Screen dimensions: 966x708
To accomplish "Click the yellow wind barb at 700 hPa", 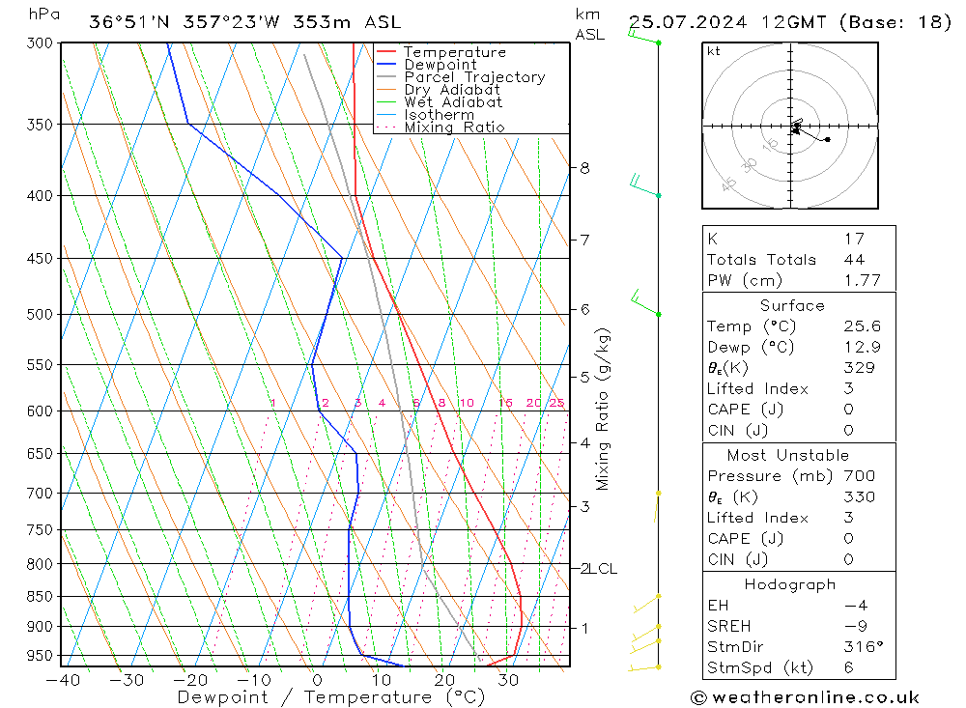I will click(657, 507).
